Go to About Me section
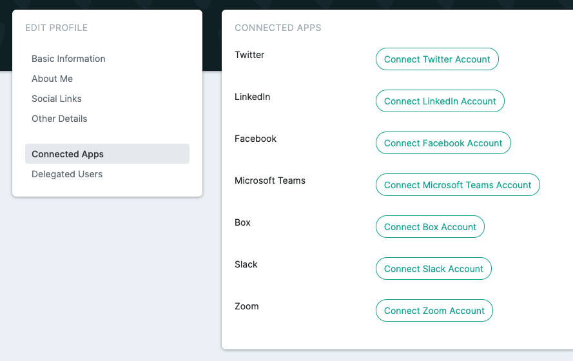Screen dimensions: 573x361 pos(52,79)
